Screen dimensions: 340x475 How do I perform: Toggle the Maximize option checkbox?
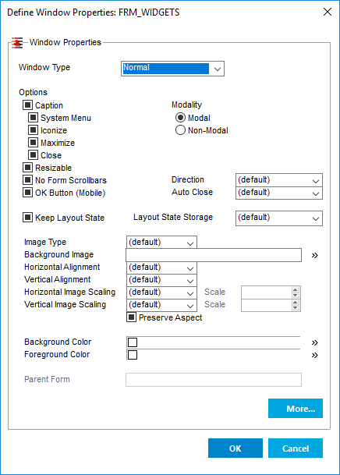tap(33, 143)
